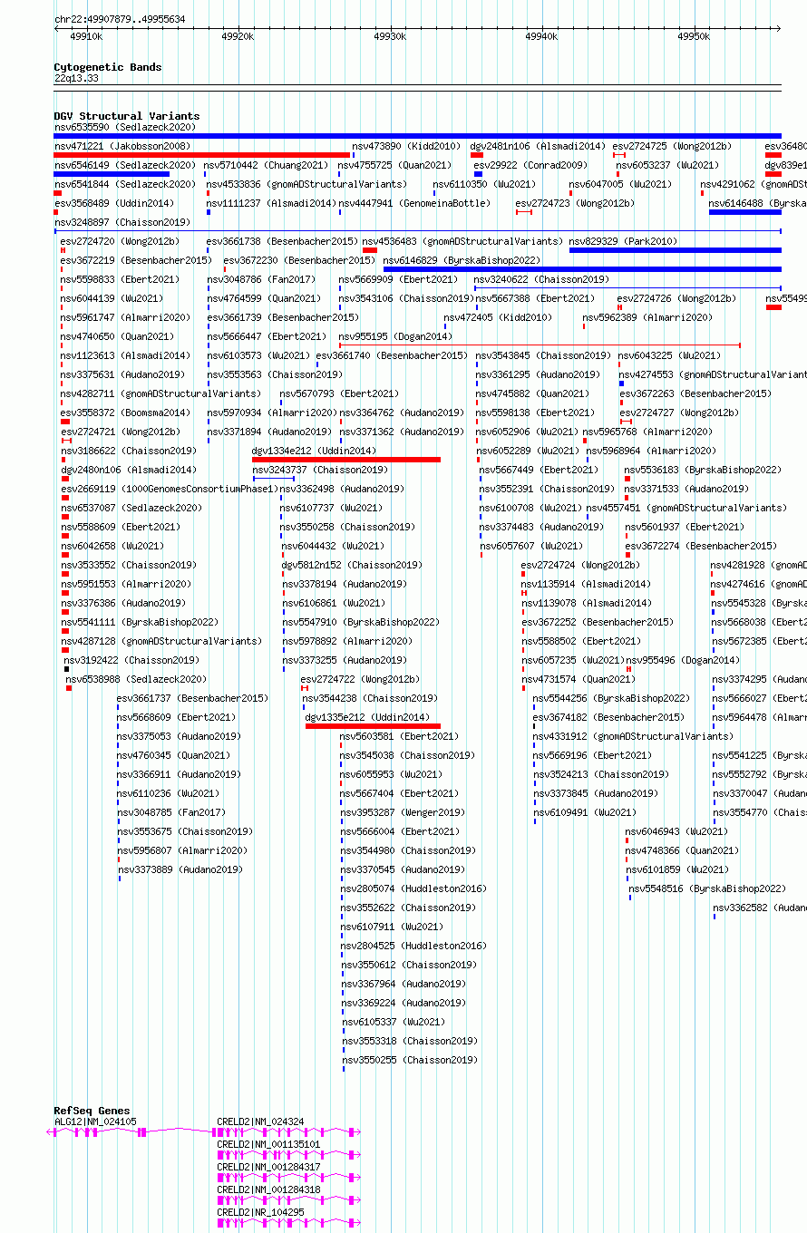Click the blue bar under nsv829329 (Park2010)
Viewport: 807px width, 1233px height.
(676, 250)
